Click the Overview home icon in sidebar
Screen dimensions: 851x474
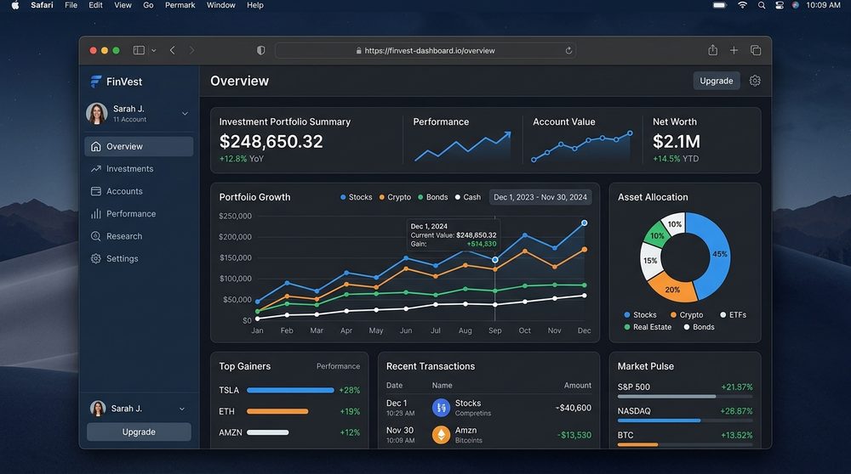click(96, 146)
